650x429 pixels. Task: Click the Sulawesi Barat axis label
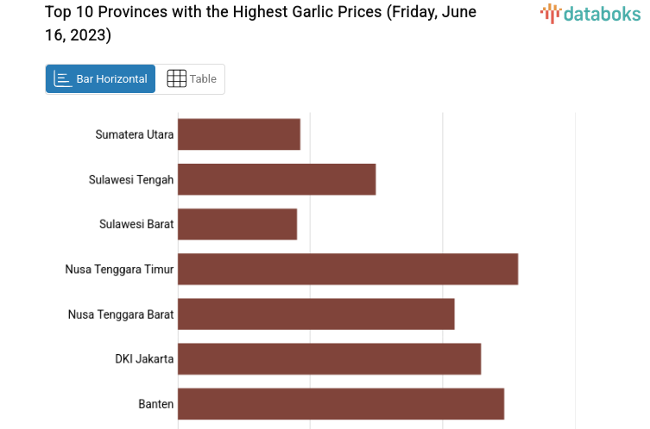tap(136, 224)
